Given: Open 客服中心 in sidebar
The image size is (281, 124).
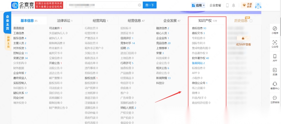Looking at the screenshot, I should [x=275, y=86].
